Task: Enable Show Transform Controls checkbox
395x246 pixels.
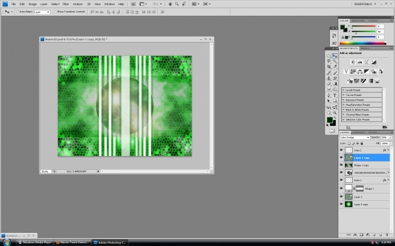Action: (x=56, y=12)
